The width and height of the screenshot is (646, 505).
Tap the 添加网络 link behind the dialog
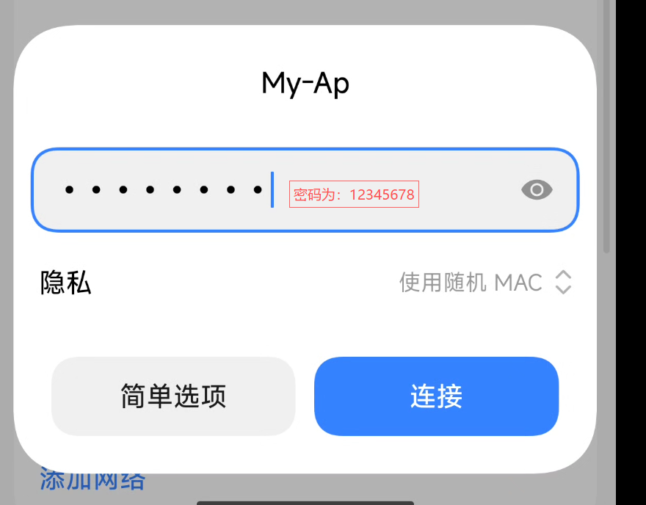92,481
